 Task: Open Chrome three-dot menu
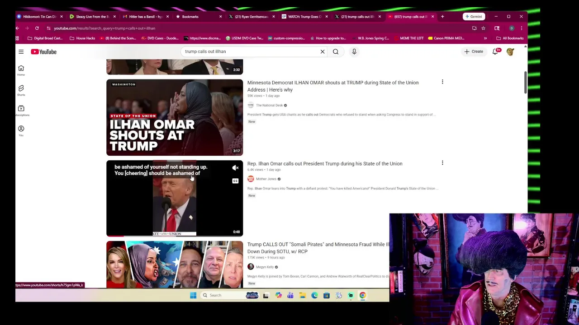tap(521, 28)
